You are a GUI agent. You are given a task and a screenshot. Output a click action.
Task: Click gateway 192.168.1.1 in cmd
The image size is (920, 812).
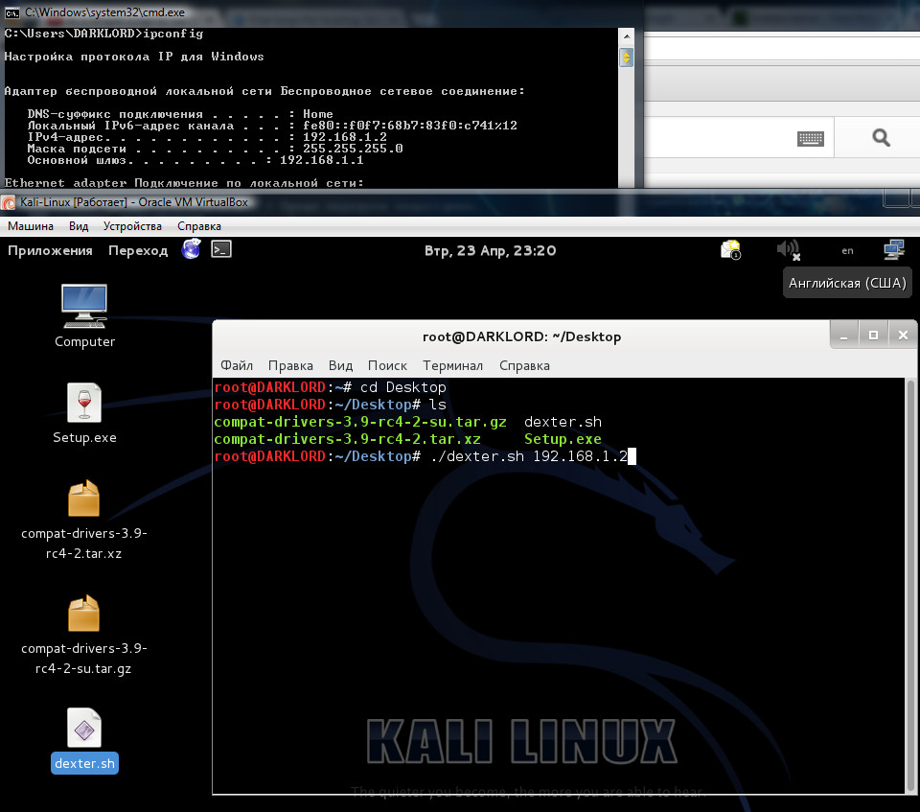322,160
